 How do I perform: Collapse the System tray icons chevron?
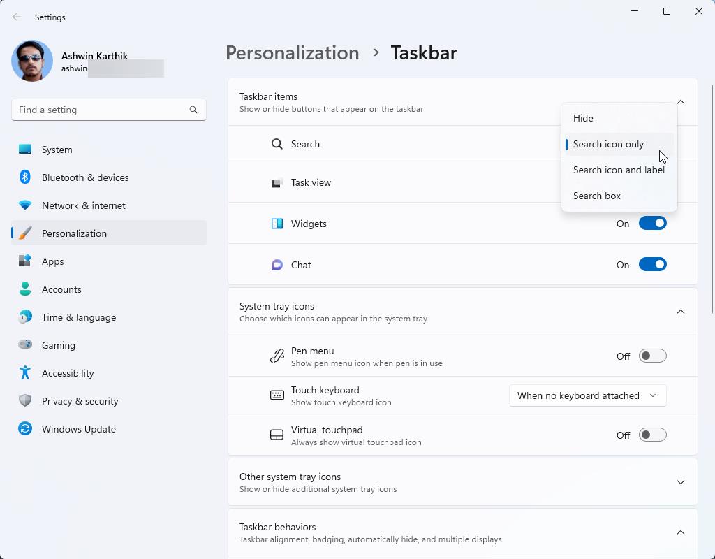pyautogui.click(x=681, y=312)
